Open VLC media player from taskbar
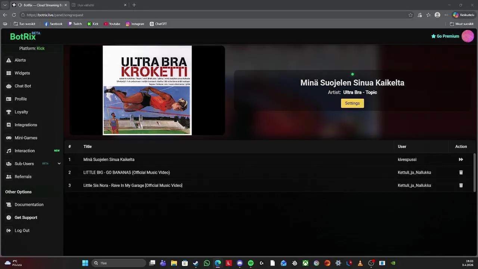 (x=360, y=263)
